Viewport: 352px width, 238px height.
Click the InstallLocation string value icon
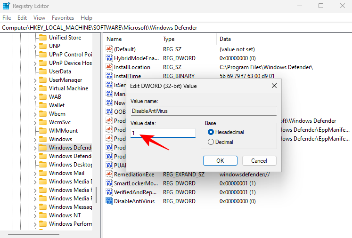click(x=109, y=67)
